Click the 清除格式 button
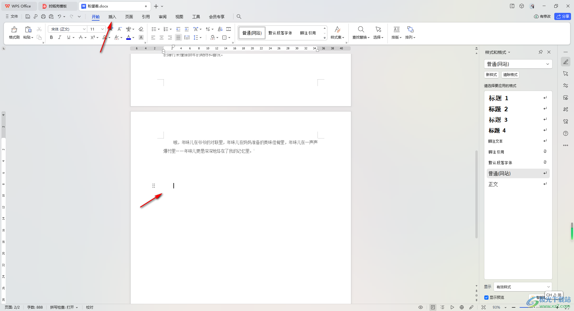The image size is (574, 311). click(x=510, y=75)
